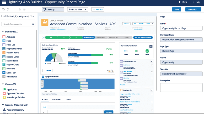Select the Feed component icon
Image resolution: width=204 pixels, height=114 pixels.
(x=4, y=41)
